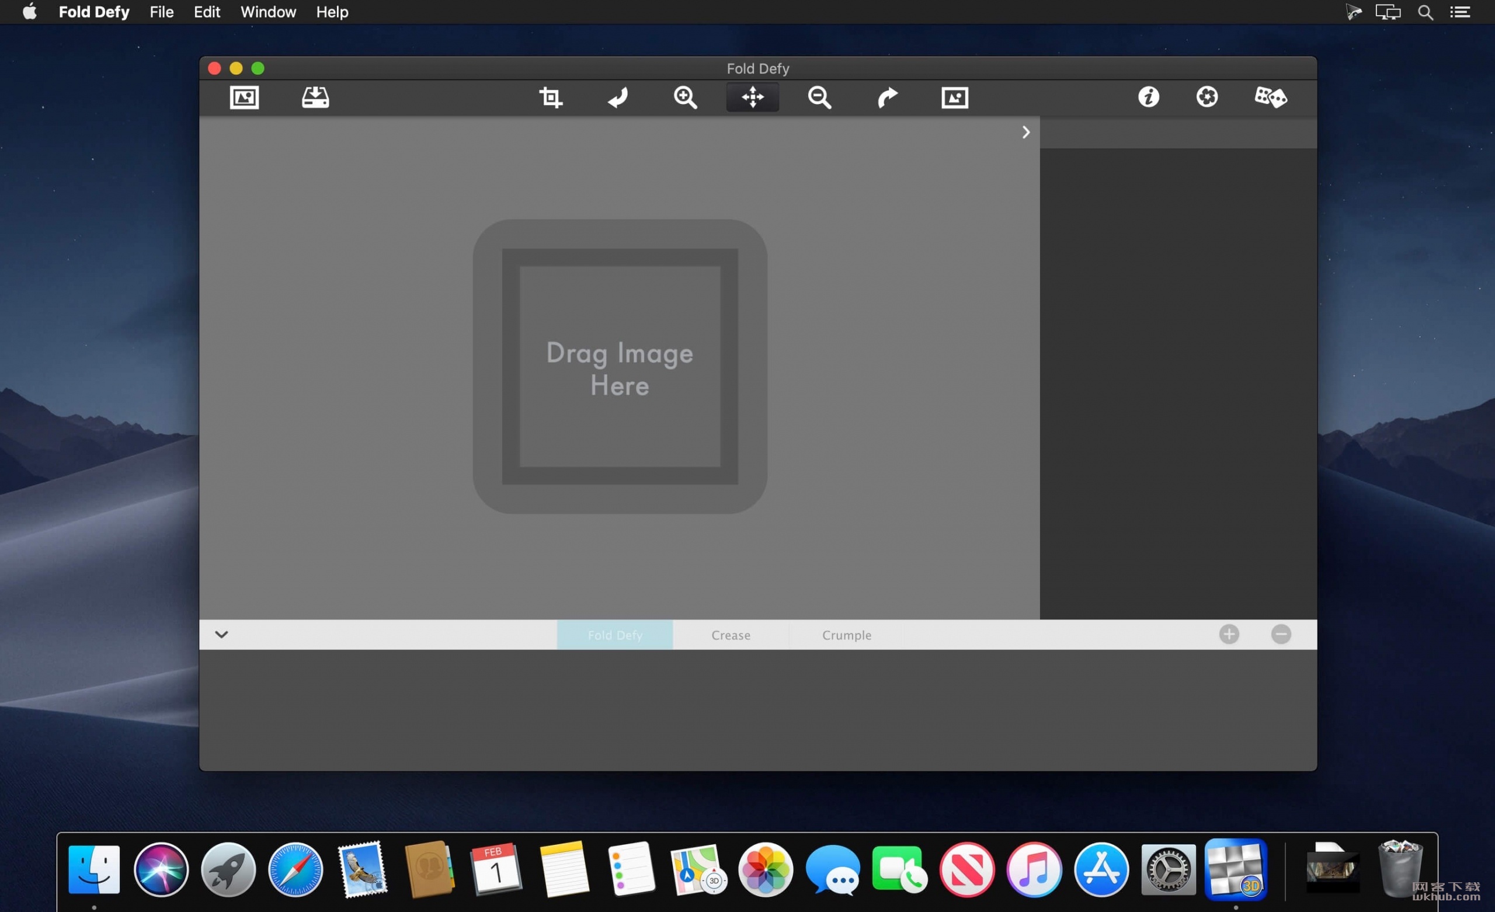Open Messages in the Dock
Viewport: 1495px width, 912px height.
pos(832,869)
